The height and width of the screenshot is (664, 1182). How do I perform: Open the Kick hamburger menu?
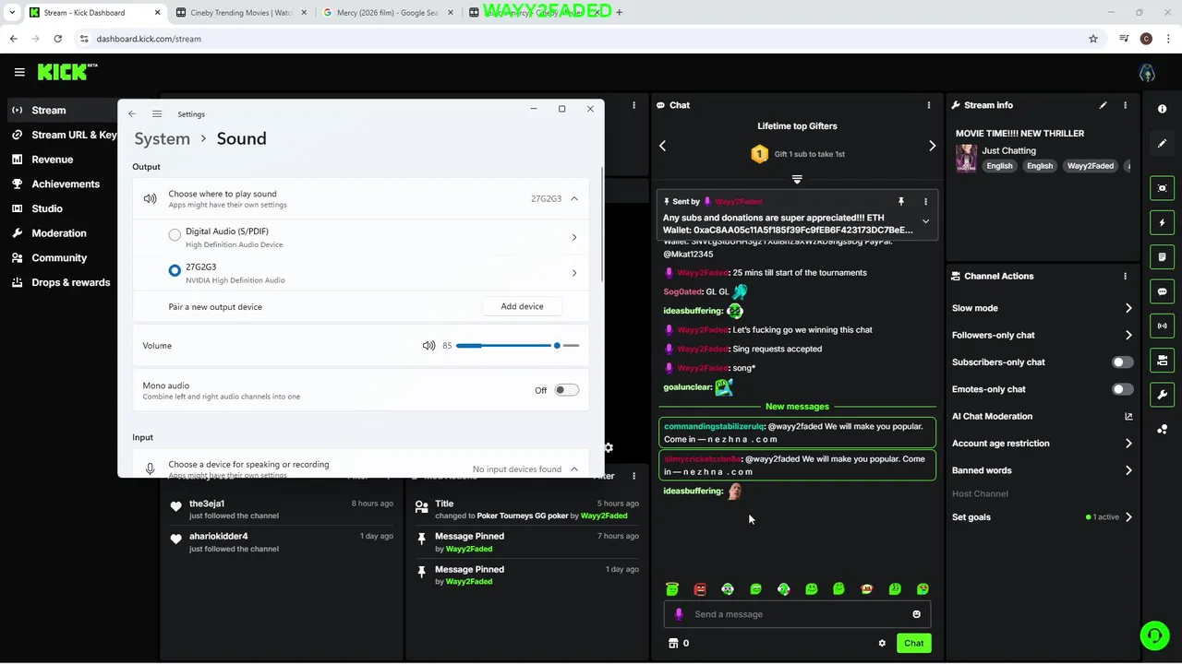pyautogui.click(x=19, y=72)
